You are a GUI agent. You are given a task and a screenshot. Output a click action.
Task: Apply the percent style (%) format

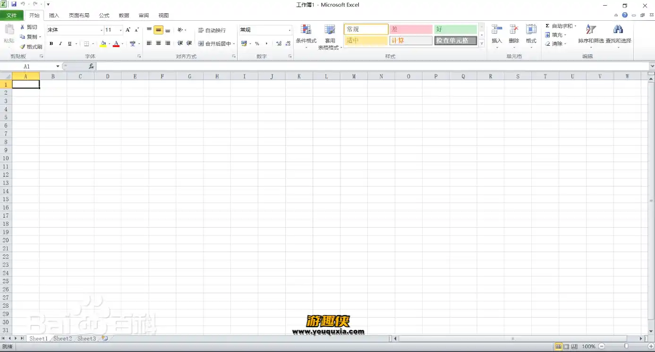(257, 43)
